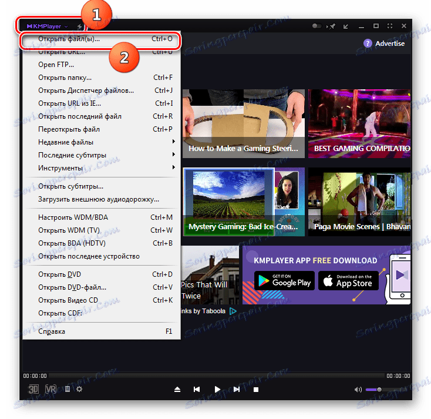Screen dimensions: 431x419
Task: Select "Переоткрыть файл" menu item
Action: [101, 129]
